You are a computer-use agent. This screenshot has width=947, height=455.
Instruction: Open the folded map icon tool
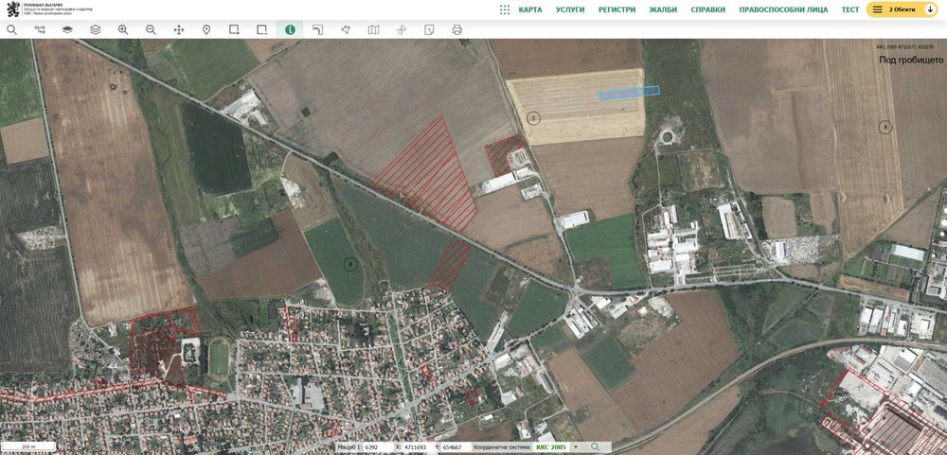(x=373, y=29)
